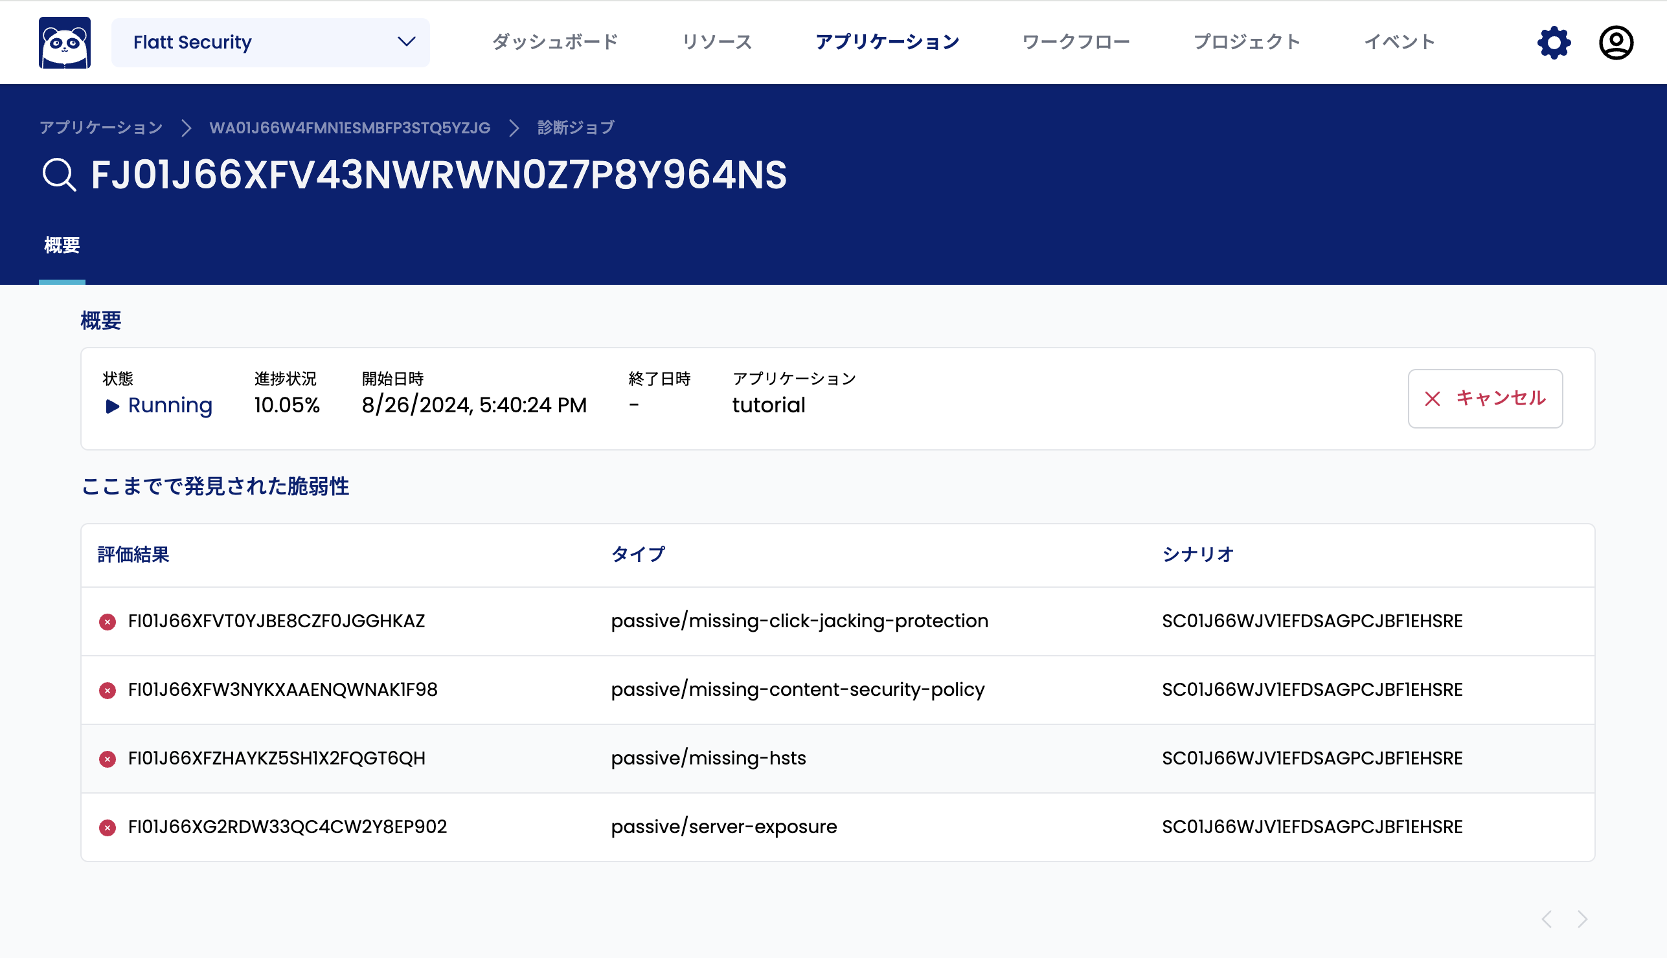This screenshot has height=958, width=1667.
Task: Go to next page arrow
Action: 1583,919
